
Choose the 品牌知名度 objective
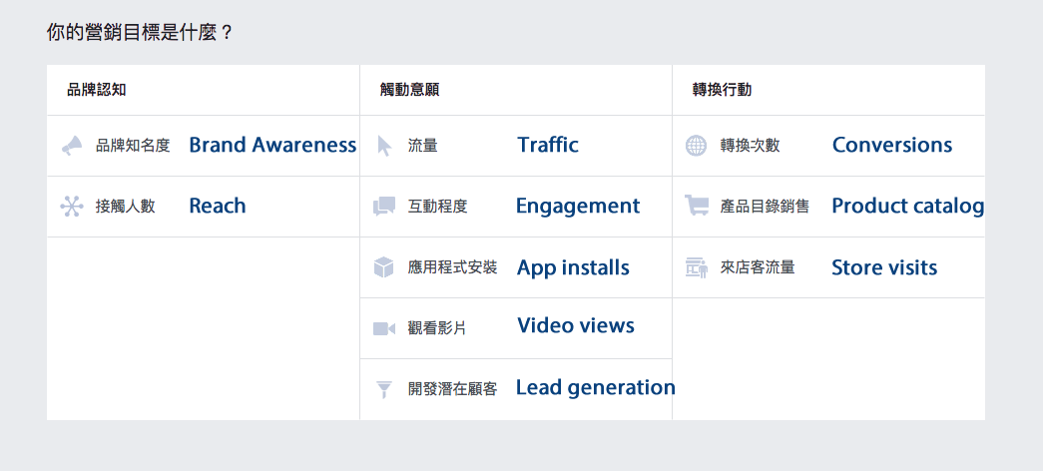click(x=133, y=146)
